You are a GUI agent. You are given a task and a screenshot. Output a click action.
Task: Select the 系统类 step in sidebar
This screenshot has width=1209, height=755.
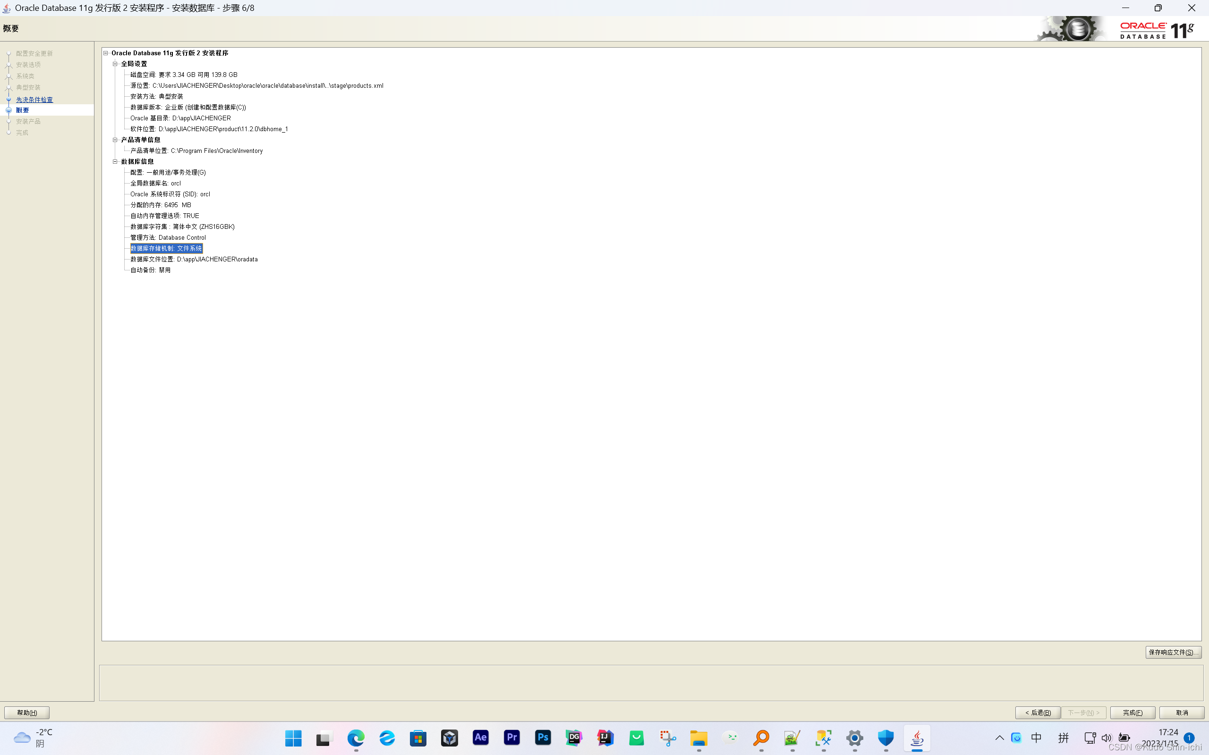[x=25, y=76]
